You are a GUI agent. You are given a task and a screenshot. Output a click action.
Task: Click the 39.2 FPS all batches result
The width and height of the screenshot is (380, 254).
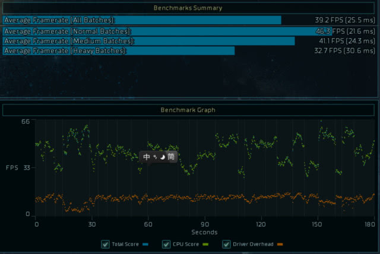pos(344,20)
